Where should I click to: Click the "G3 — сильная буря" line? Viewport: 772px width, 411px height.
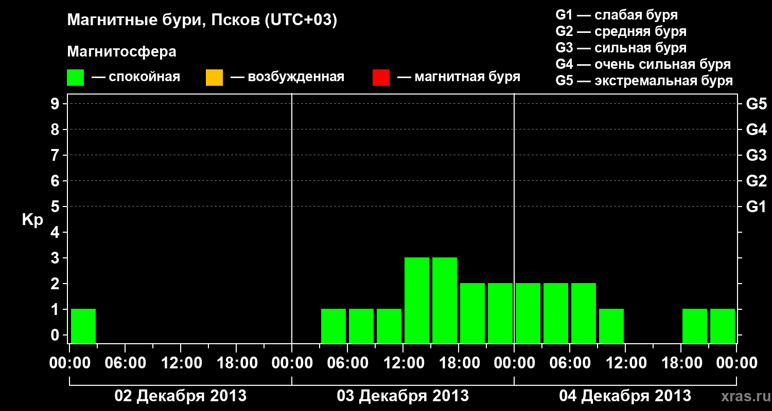click(x=621, y=48)
